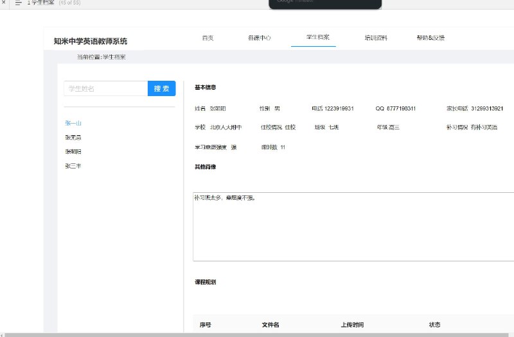Screen dimensions: 514x337
Task: Click the 补习情况 有补习英语 field
Action: pos(472,127)
